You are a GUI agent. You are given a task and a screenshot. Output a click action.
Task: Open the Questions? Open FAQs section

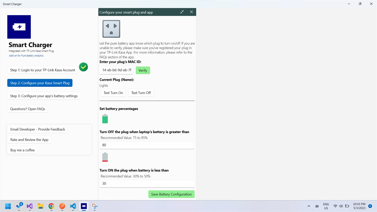(27, 109)
